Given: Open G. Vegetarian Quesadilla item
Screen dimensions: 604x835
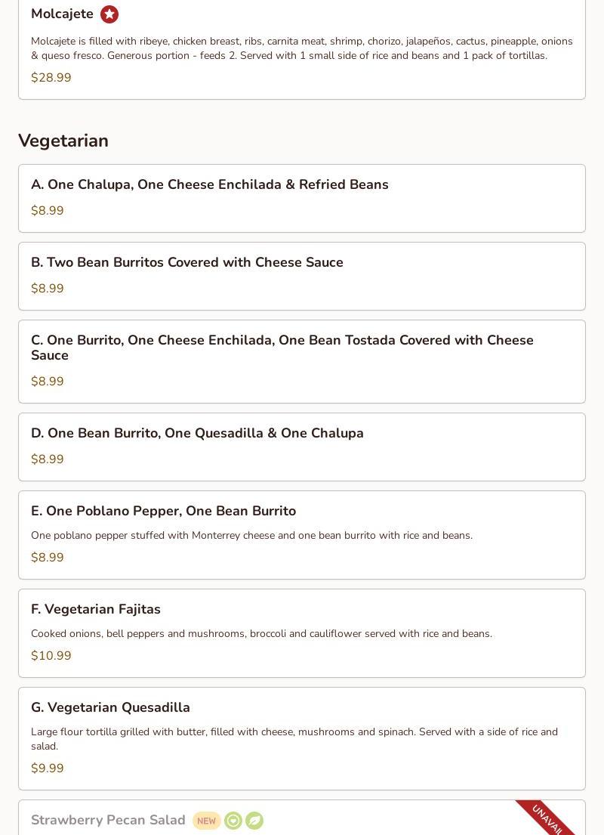Looking at the screenshot, I should click(x=110, y=708).
